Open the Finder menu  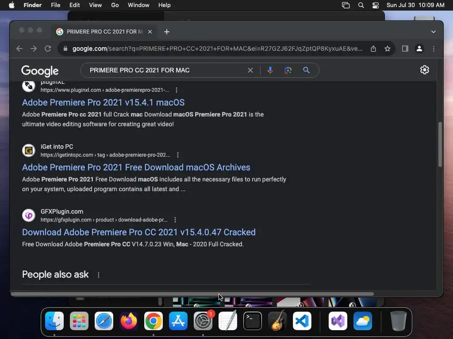[33, 5]
